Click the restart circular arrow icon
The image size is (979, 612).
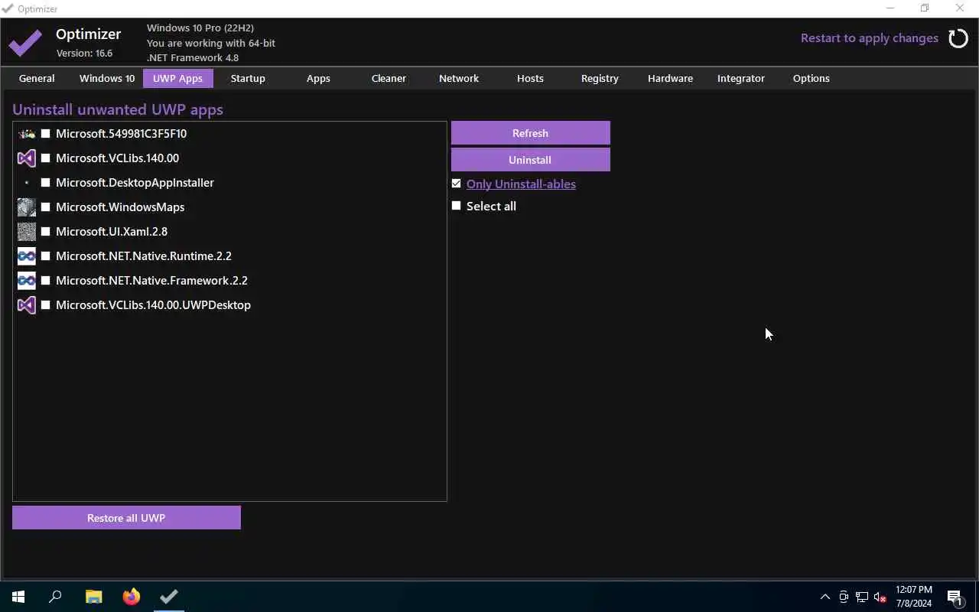coord(958,38)
